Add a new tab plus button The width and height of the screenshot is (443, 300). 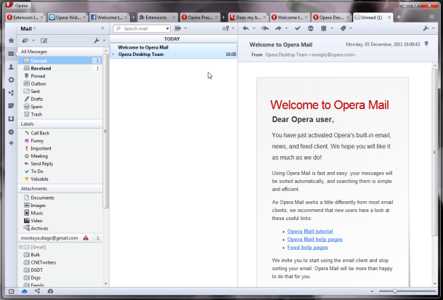pos(399,17)
